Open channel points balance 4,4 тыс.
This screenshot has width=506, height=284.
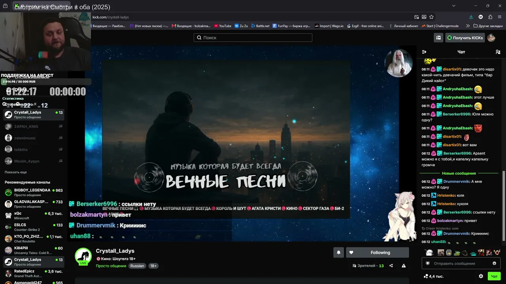tap(434, 277)
